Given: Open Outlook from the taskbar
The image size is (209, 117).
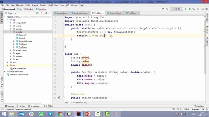Looking at the screenshot, I should click(22, 114).
